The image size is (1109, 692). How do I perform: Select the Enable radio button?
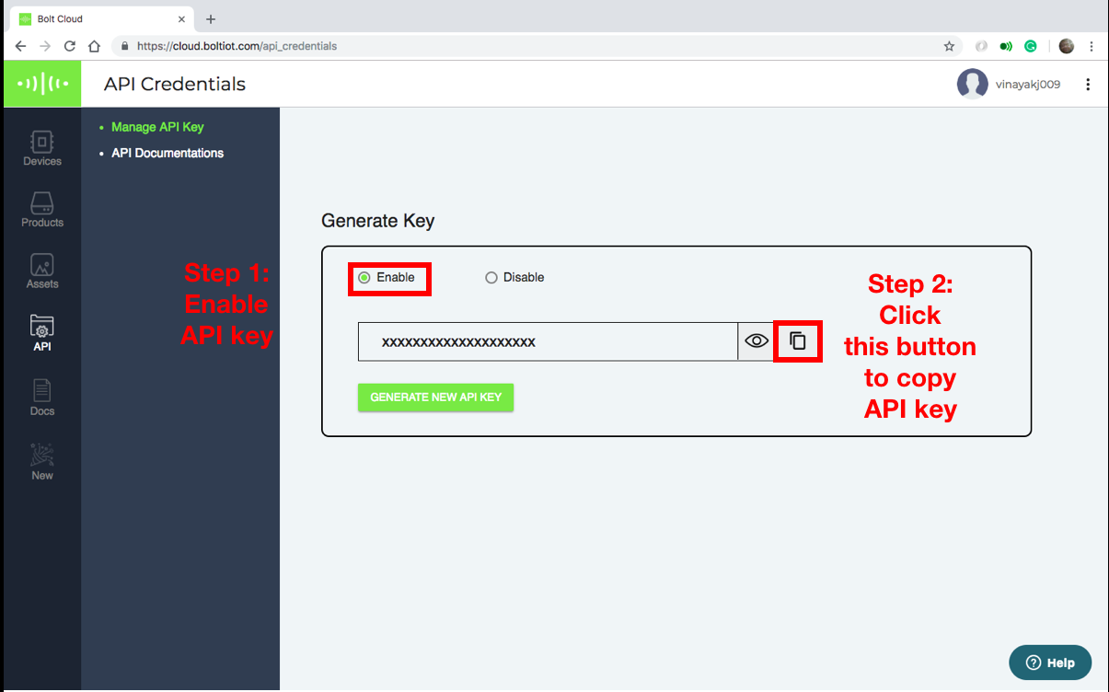tap(364, 278)
